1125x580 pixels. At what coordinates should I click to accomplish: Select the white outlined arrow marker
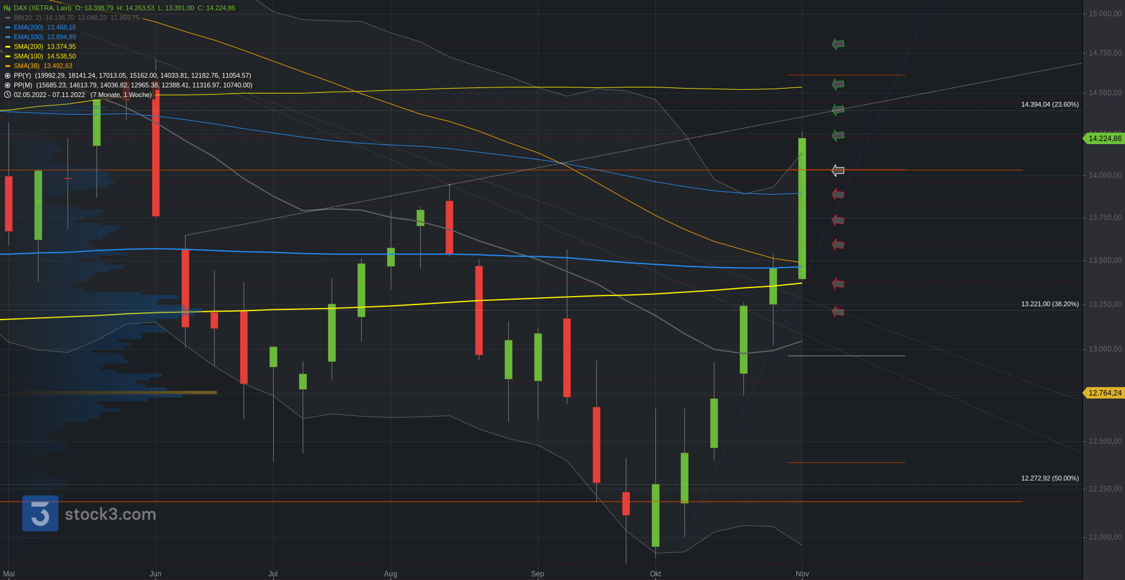tap(838, 171)
